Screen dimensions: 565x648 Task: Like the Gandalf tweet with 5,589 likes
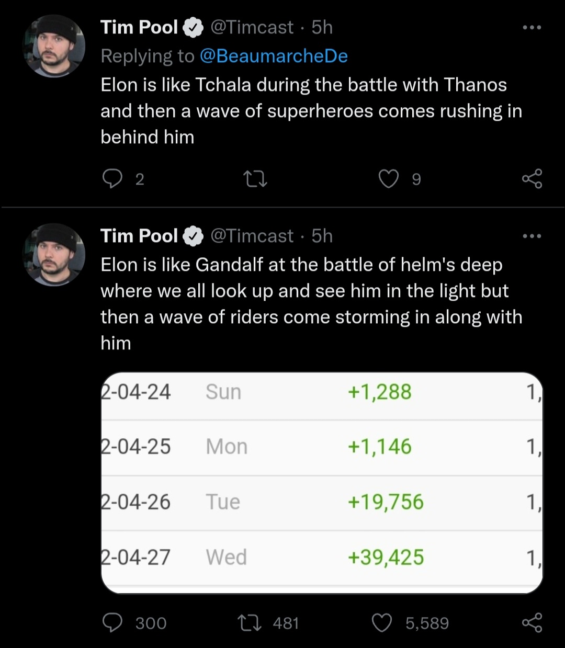[x=382, y=623]
